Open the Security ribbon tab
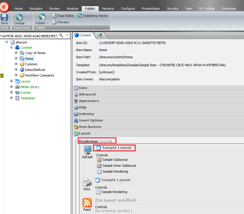Screen dimensions: 244x214 (x=173, y=9)
